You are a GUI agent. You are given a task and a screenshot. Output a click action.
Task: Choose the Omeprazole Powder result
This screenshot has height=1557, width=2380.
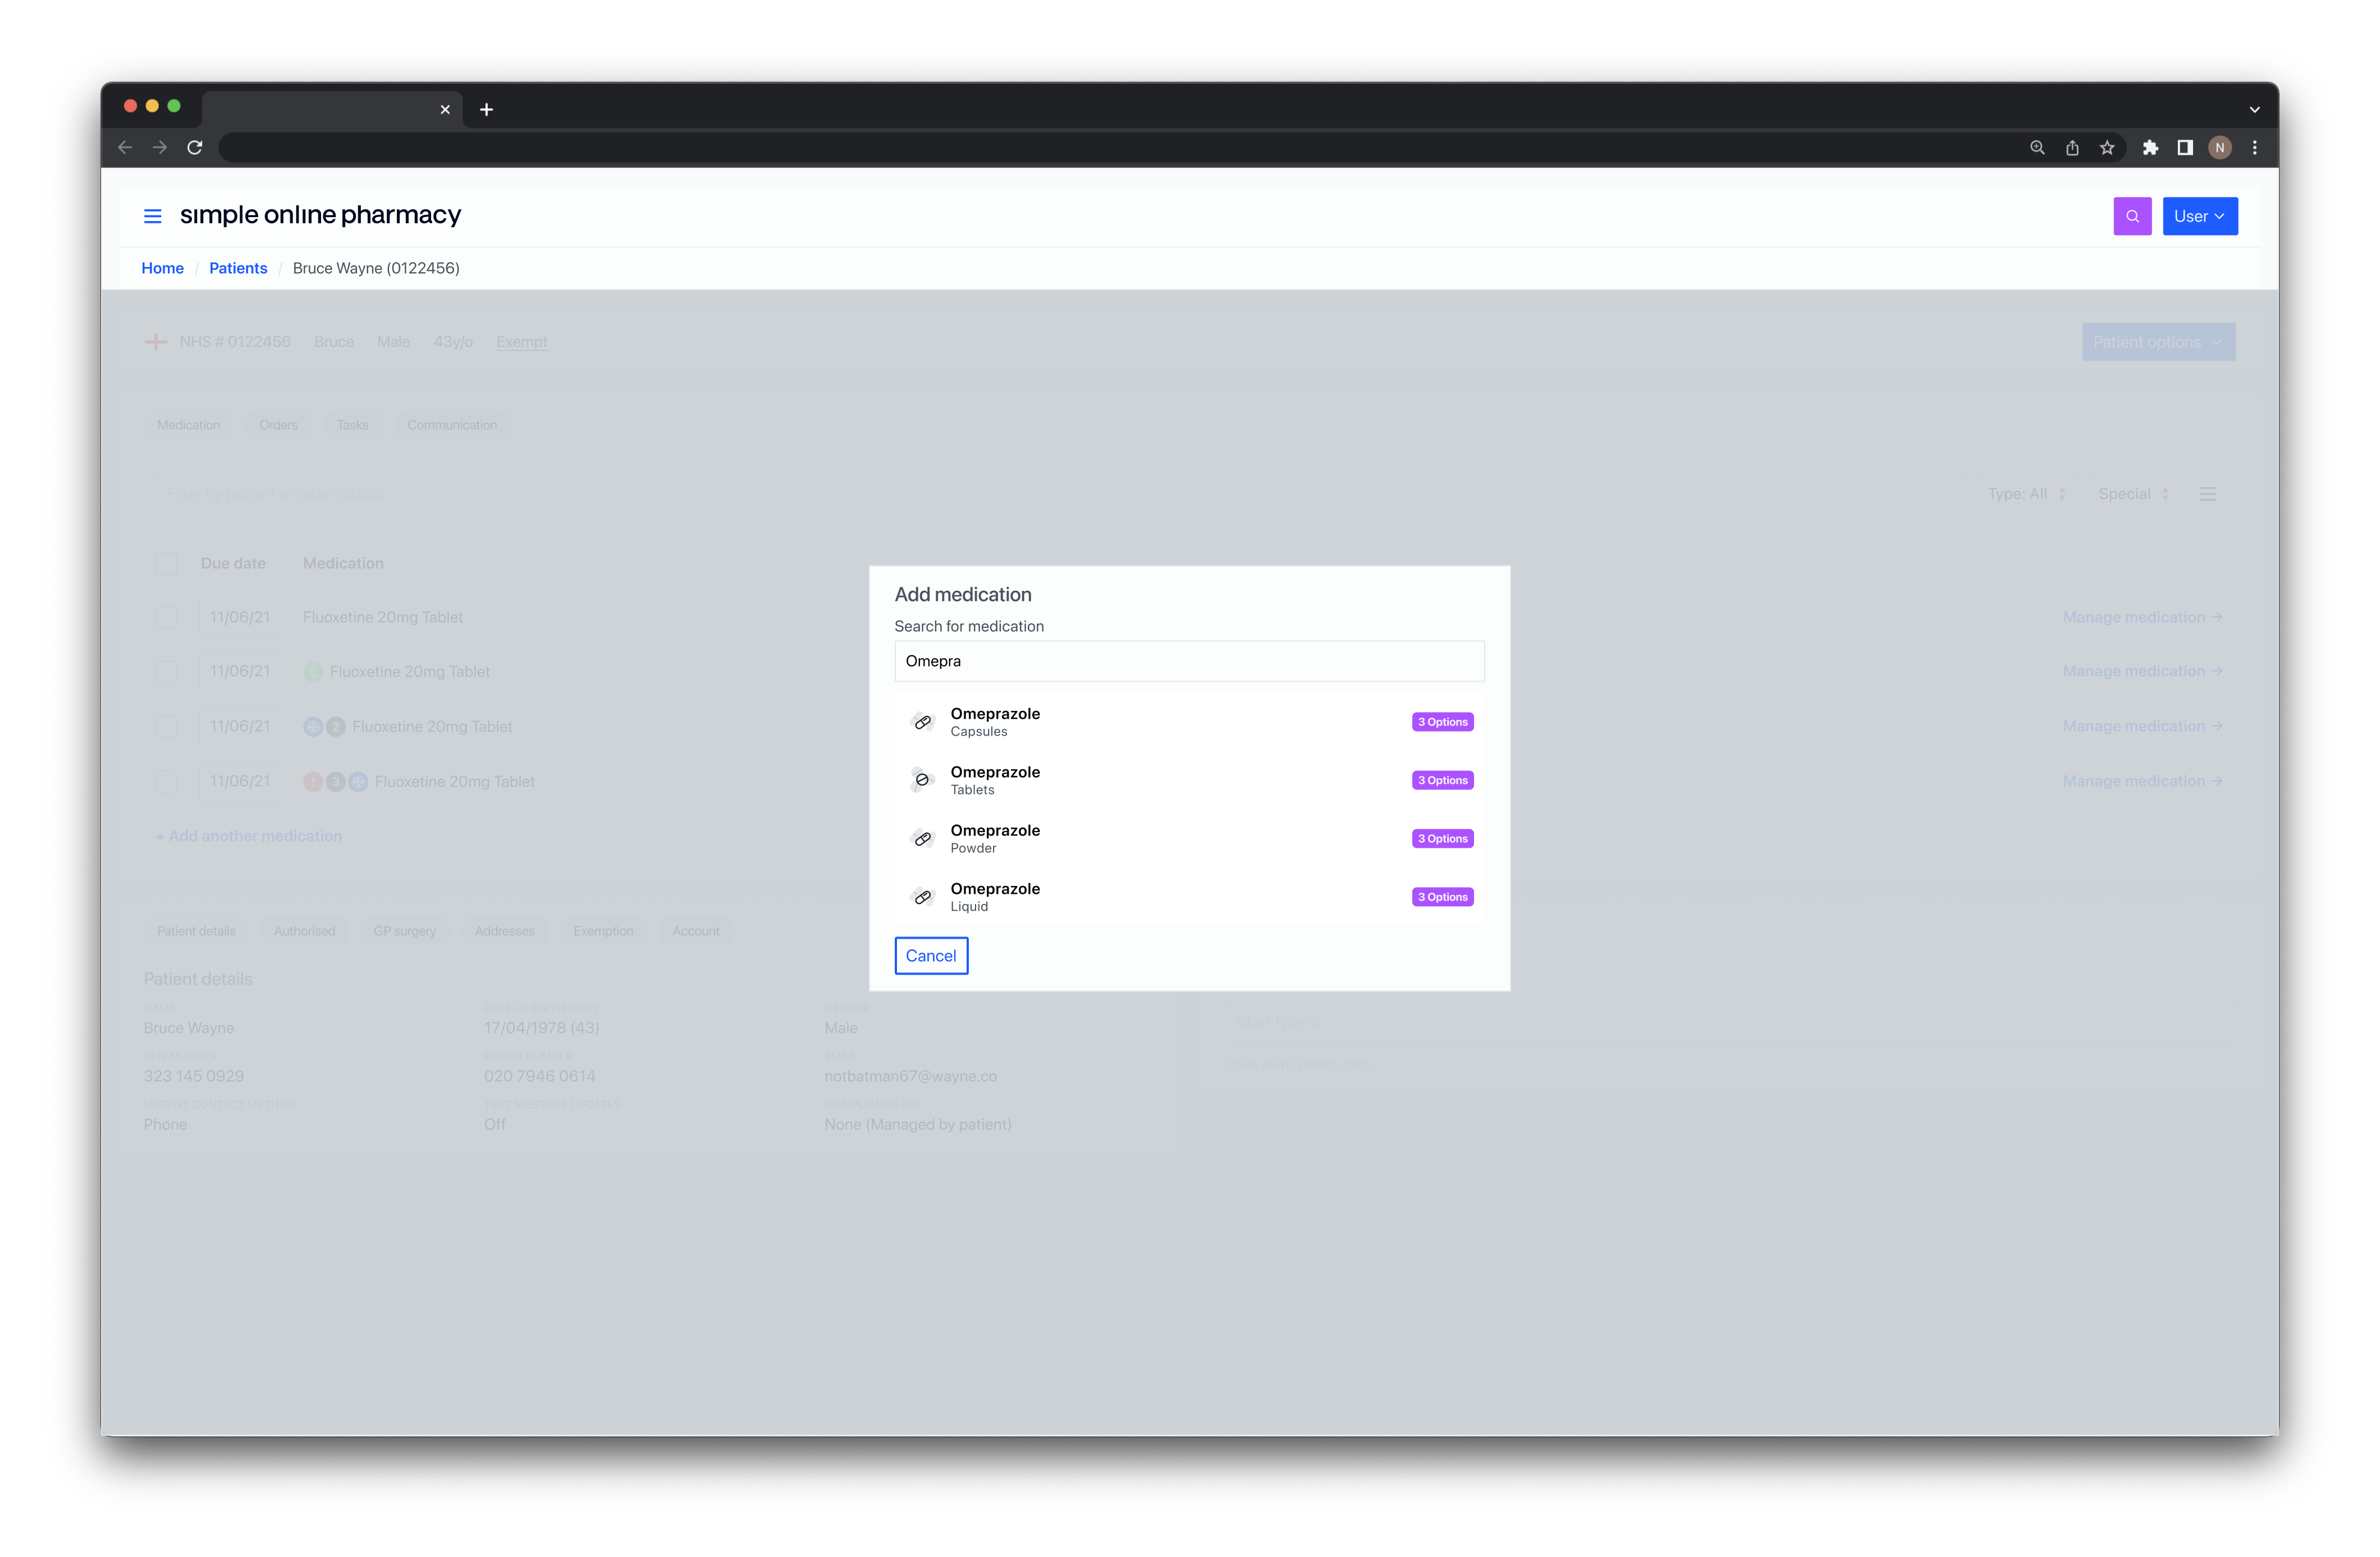(1189, 838)
